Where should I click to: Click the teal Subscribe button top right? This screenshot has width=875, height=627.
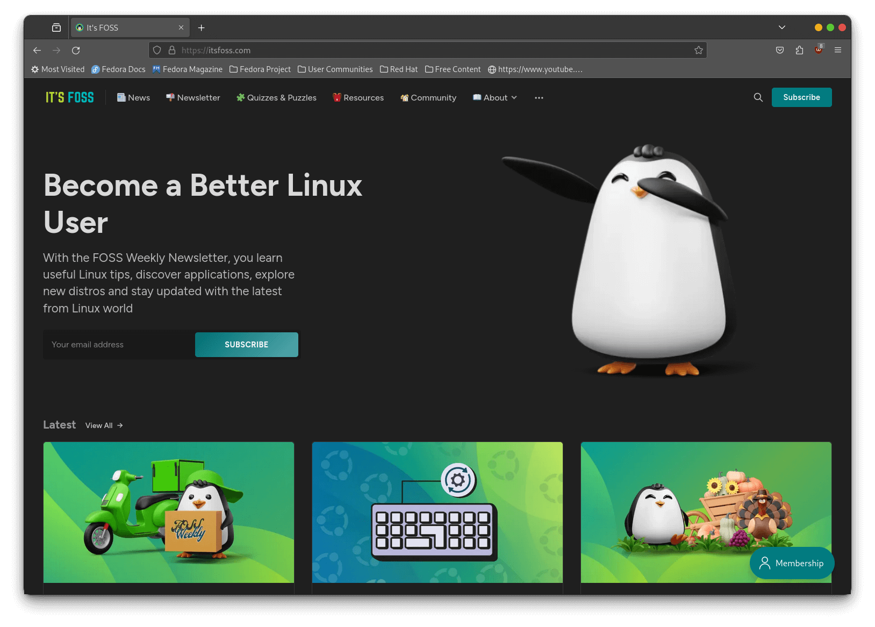[801, 97]
